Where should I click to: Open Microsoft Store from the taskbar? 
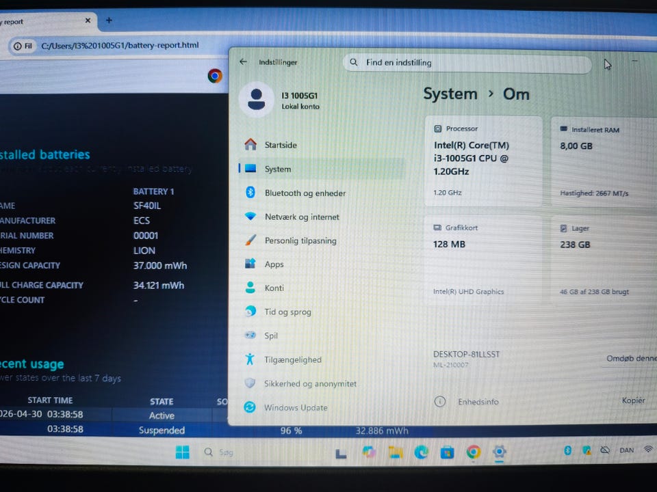pyautogui.click(x=447, y=452)
